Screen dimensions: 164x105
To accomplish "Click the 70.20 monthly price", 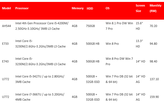I will [x=153, y=26].
